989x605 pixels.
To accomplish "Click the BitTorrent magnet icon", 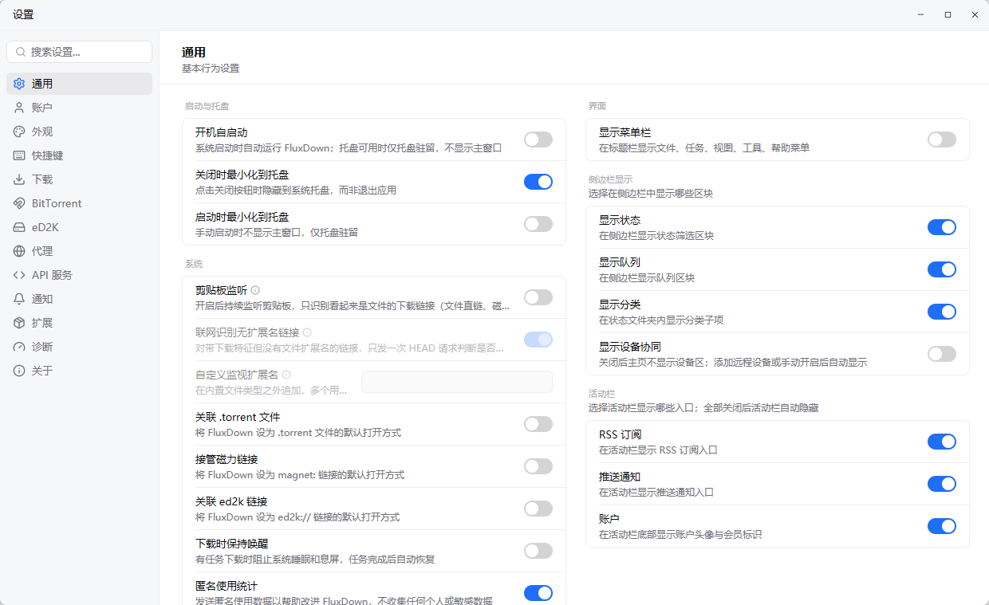I will tap(19, 203).
